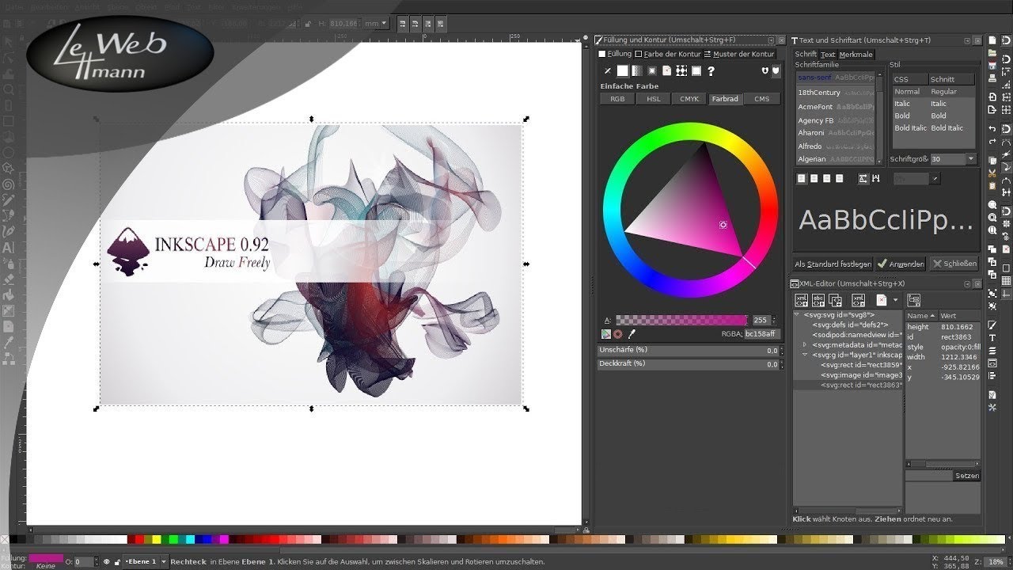
Task: Toggle the 'move patterns with object' icon
Action: [440, 24]
